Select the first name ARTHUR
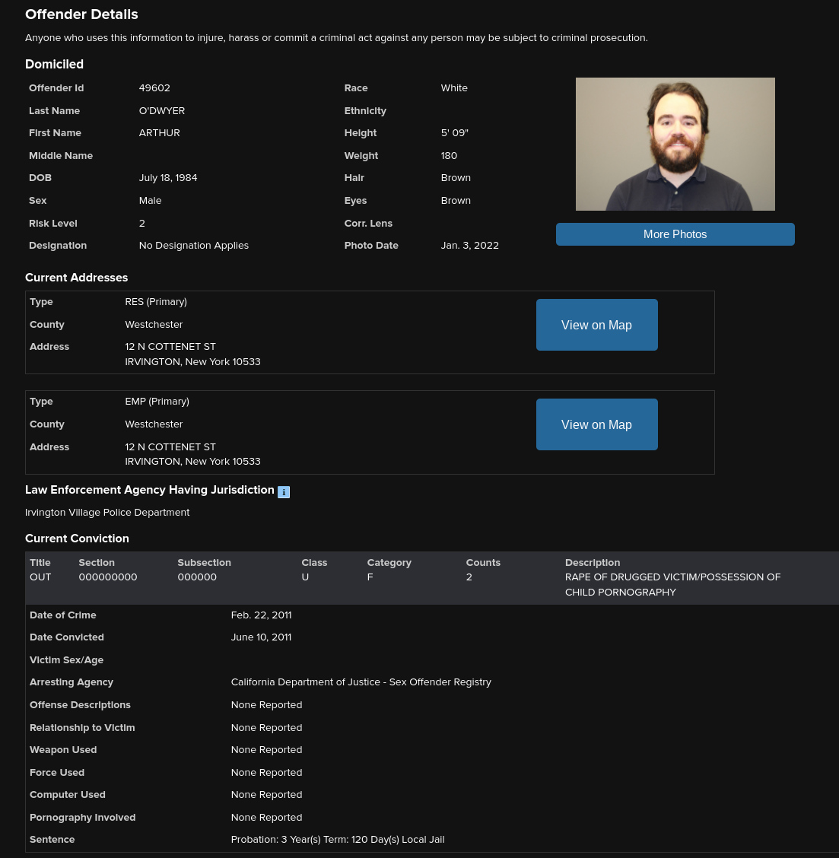The image size is (839, 858). tap(159, 133)
